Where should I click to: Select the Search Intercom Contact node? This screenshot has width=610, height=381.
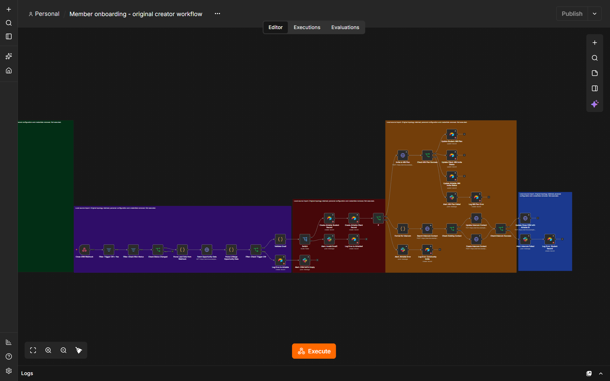[427, 229]
